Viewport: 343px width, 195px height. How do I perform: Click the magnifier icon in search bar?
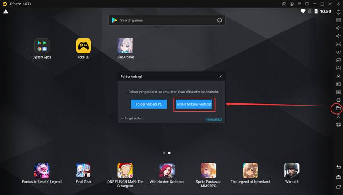point(220,20)
